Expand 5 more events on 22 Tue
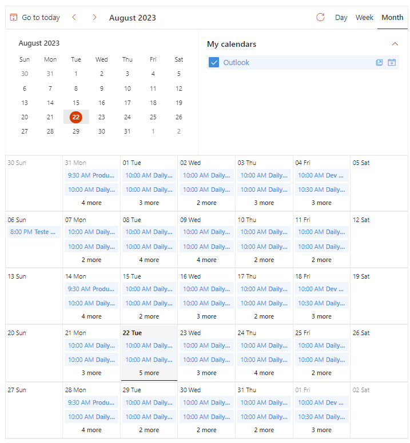410x443 pixels. click(149, 373)
